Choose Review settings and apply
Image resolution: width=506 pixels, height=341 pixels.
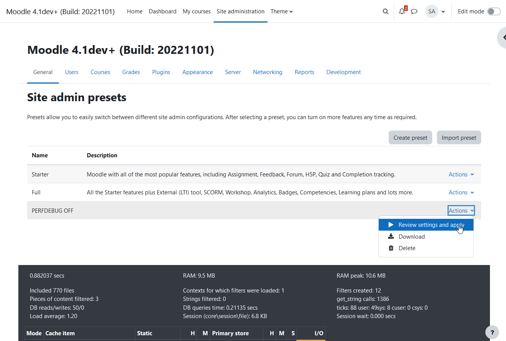coord(426,225)
